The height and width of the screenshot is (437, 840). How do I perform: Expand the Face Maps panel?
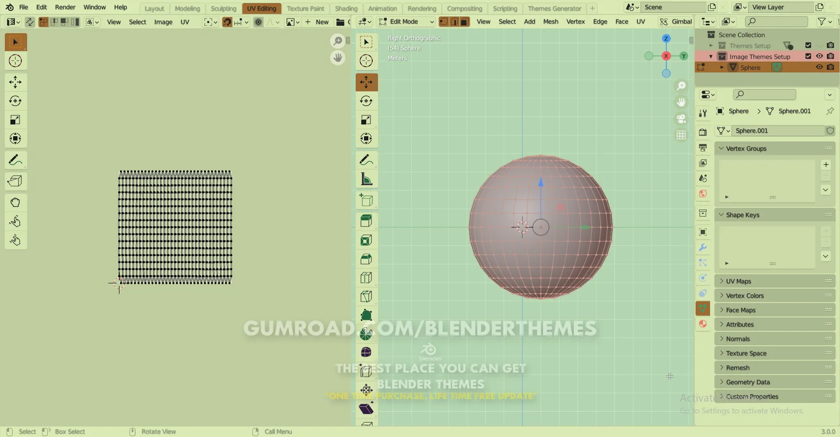pos(775,310)
